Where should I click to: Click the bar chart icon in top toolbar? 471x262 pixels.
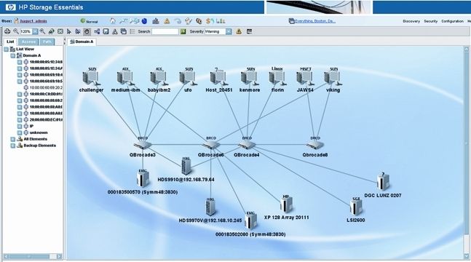tap(221, 21)
